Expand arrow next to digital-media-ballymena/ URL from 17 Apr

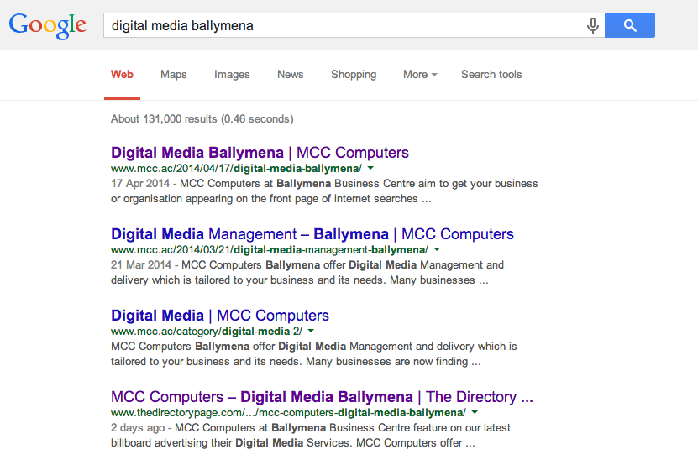[370, 168]
